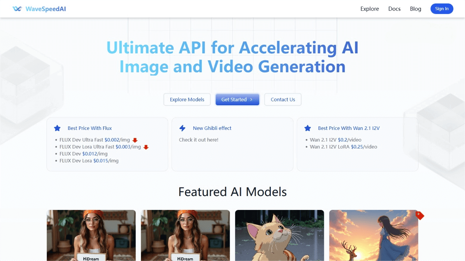Click red down arrow next to FLUX Dev Lora Ultra Fast
Image resolution: width=465 pixels, height=261 pixels.
tap(146, 147)
